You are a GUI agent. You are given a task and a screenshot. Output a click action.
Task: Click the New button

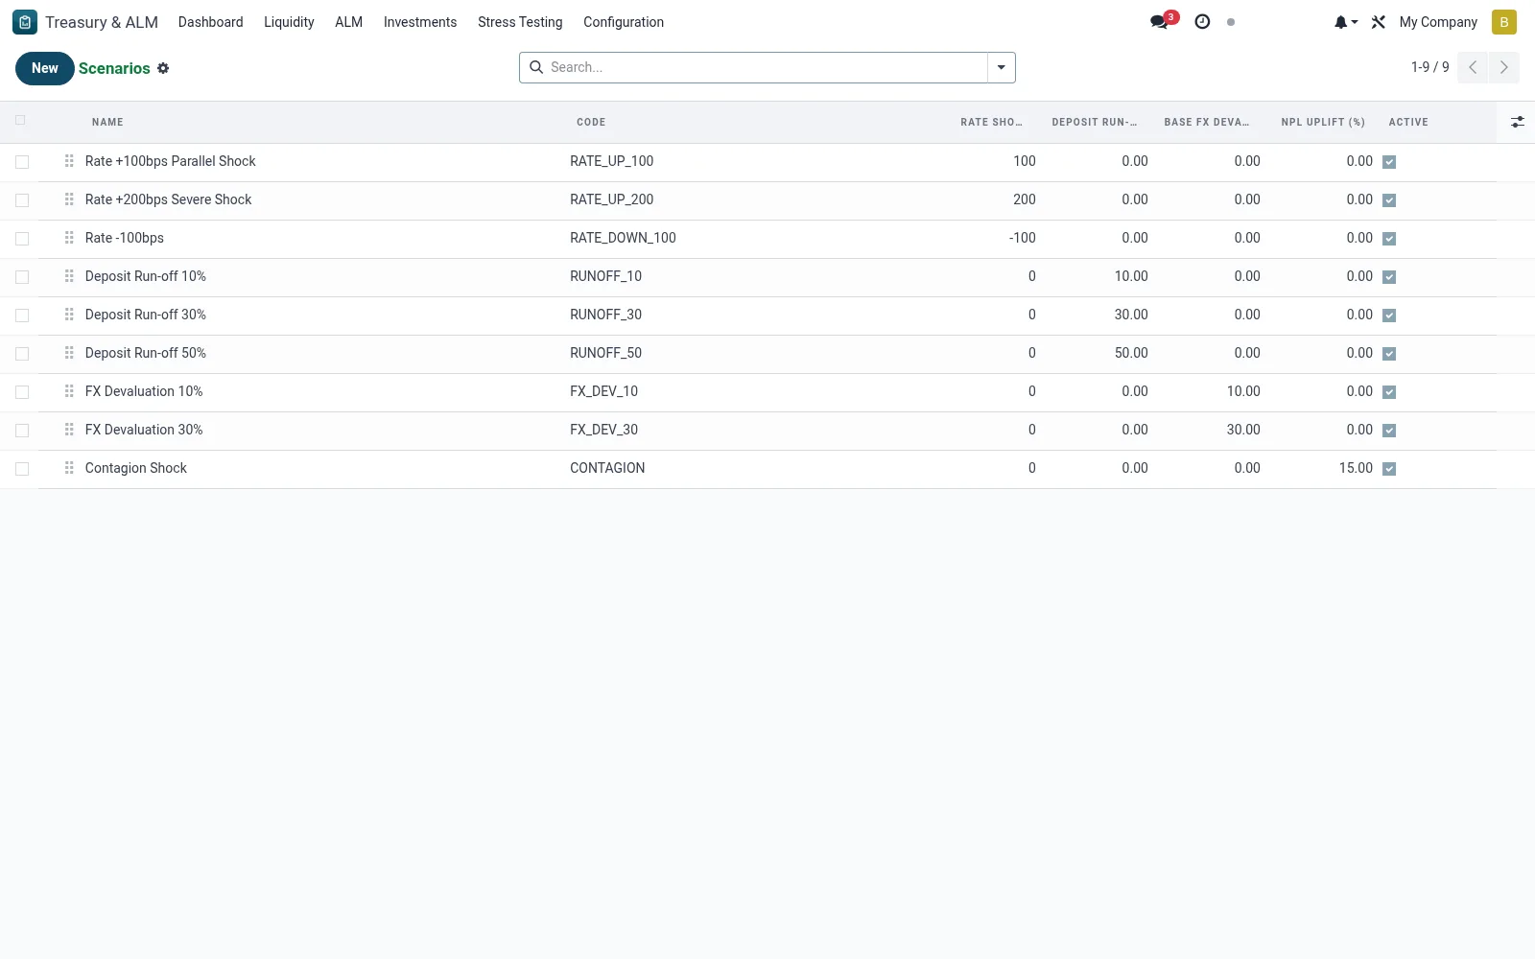click(x=45, y=68)
